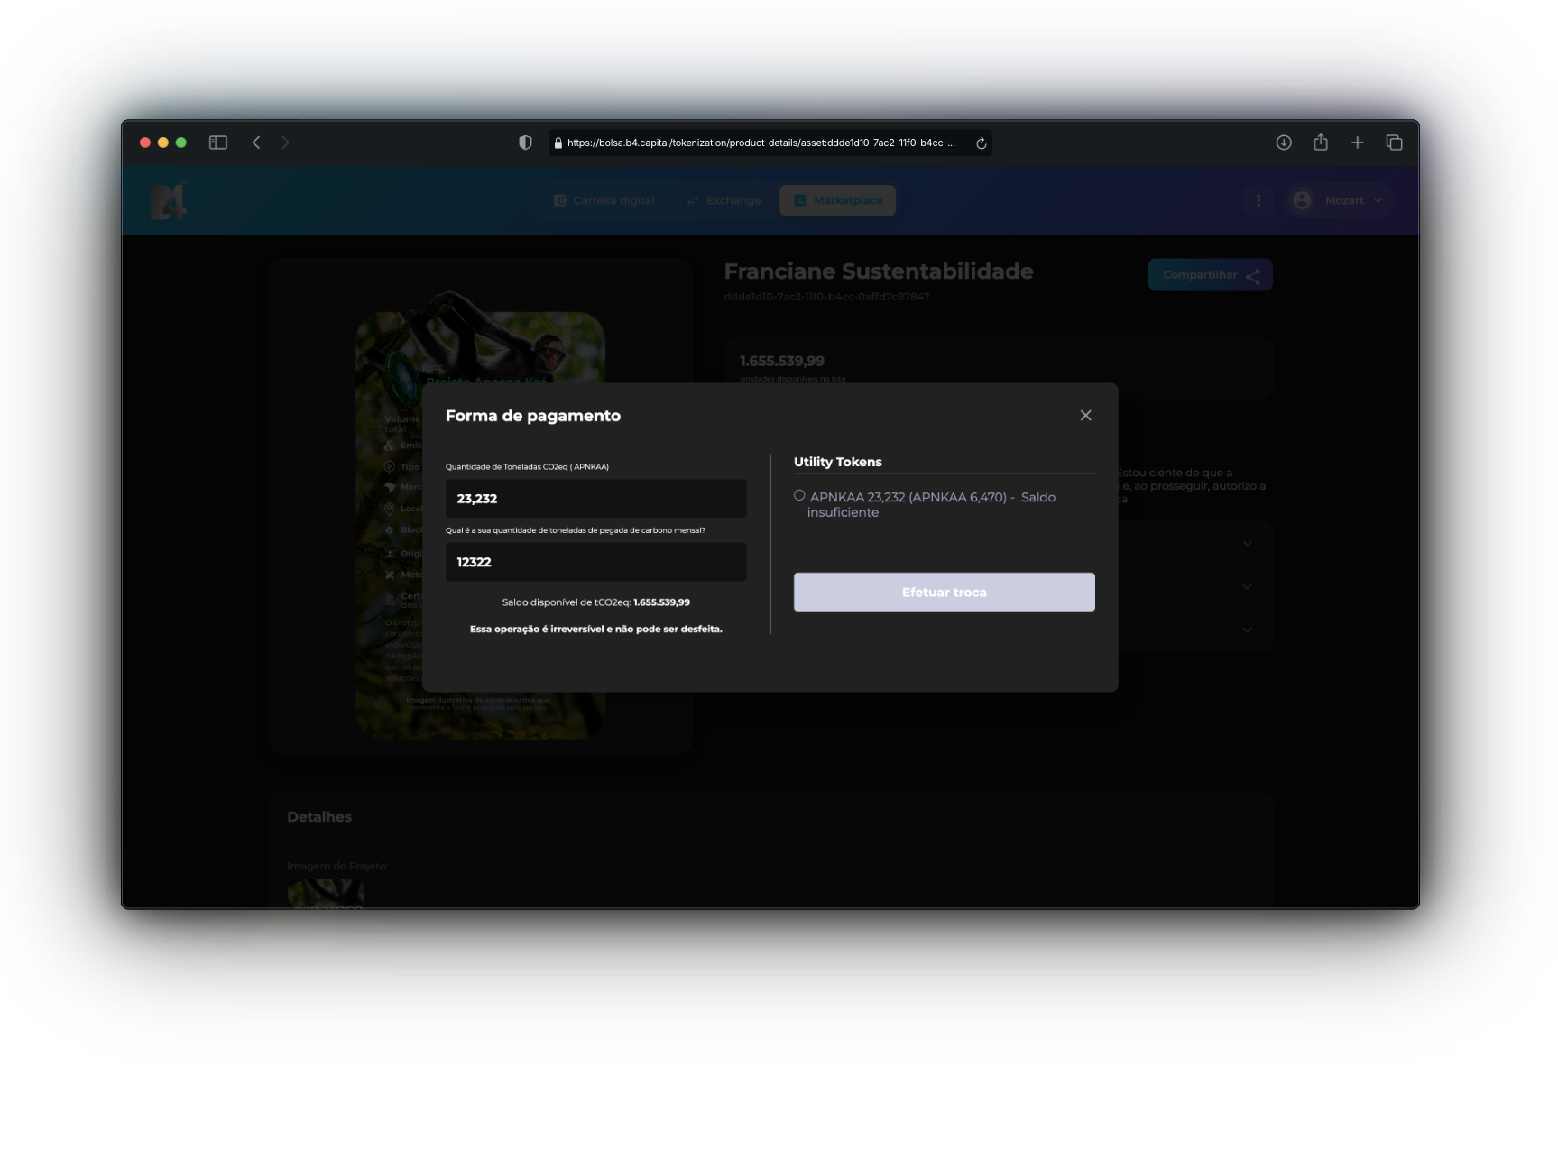Select the APNKAA utility token radio option
This screenshot has height=1168, width=1558.
[799, 495]
